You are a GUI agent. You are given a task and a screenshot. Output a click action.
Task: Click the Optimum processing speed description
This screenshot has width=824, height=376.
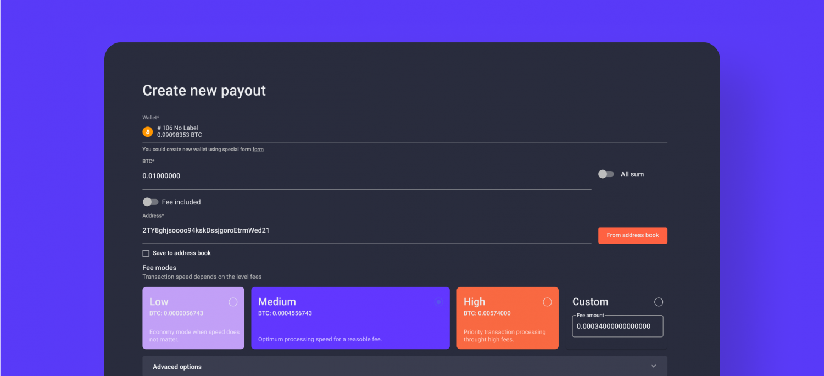point(320,339)
